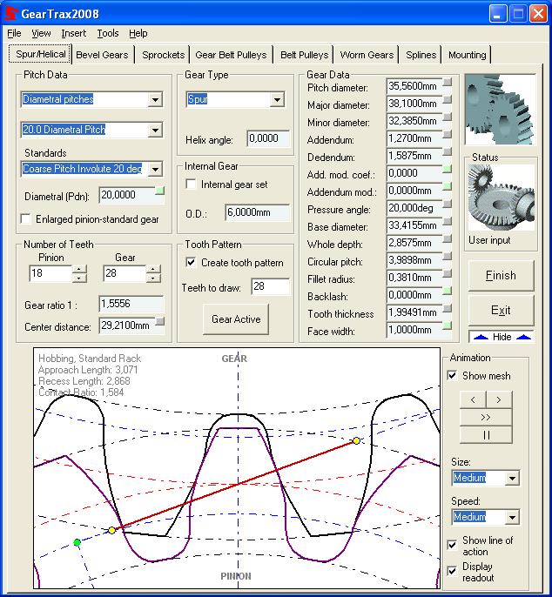This screenshot has height=597, width=552.
Task: Click the O.D. input field
Action: (x=258, y=212)
